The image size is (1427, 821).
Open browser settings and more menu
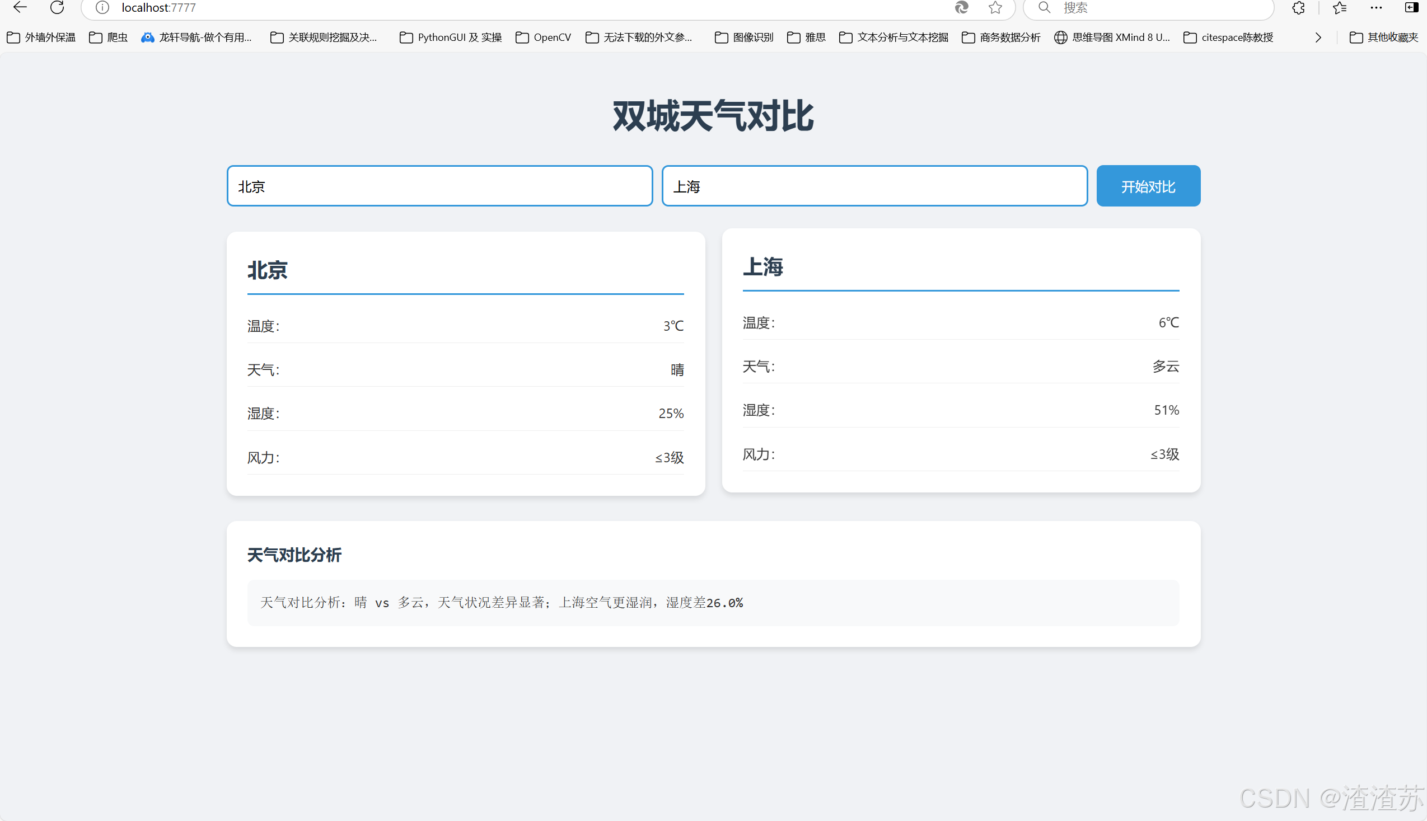pos(1375,7)
